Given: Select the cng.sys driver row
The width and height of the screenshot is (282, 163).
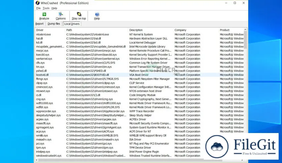Looking at the screenshot, I should coord(139,99).
